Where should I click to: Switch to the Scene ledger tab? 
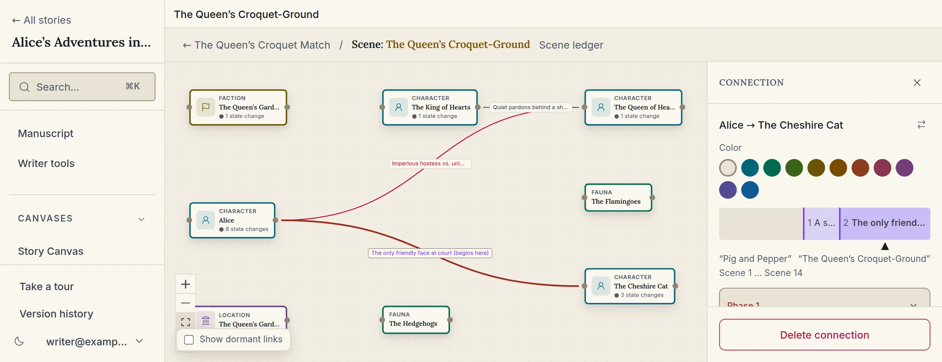pos(571,45)
